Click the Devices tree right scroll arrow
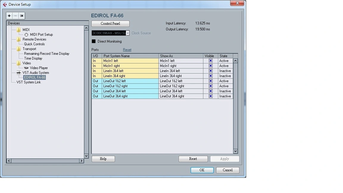 tap(81, 161)
